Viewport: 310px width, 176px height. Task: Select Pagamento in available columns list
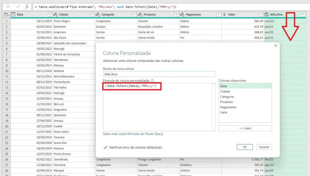tap(245, 107)
